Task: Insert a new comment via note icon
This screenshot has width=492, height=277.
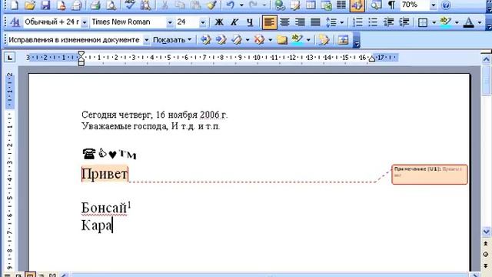Action: pyautogui.click(x=282, y=39)
